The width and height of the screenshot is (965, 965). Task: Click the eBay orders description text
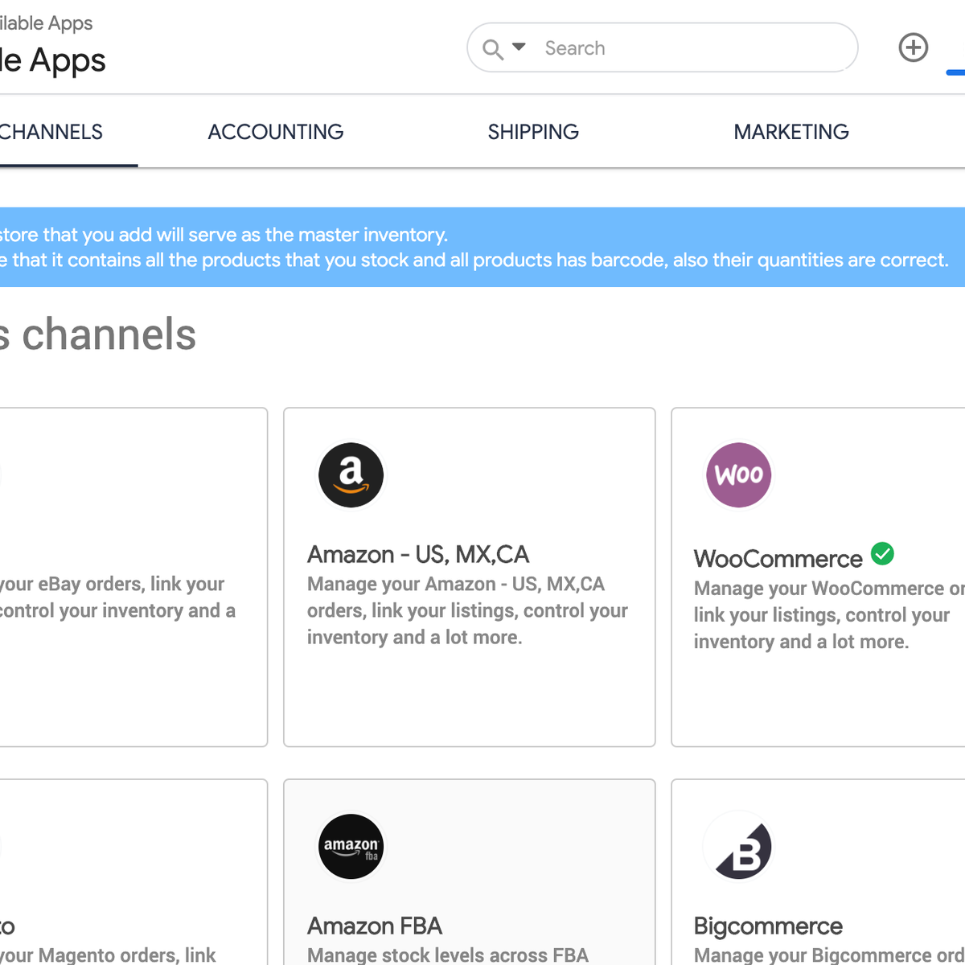(x=117, y=597)
